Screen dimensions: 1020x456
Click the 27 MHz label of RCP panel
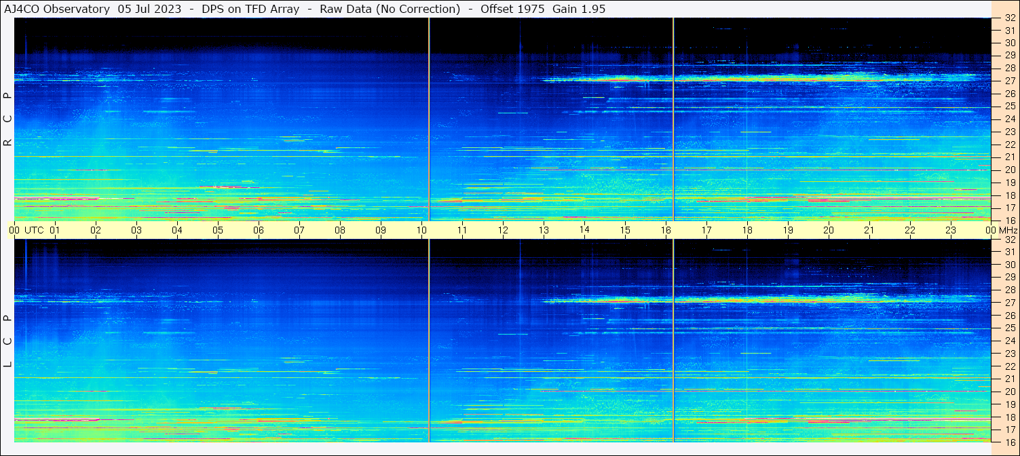pos(1009,81)
